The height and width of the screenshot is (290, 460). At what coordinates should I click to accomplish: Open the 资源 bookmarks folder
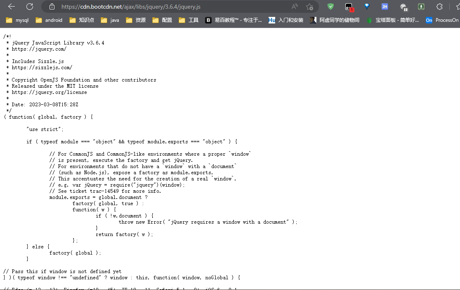(136, 20)
